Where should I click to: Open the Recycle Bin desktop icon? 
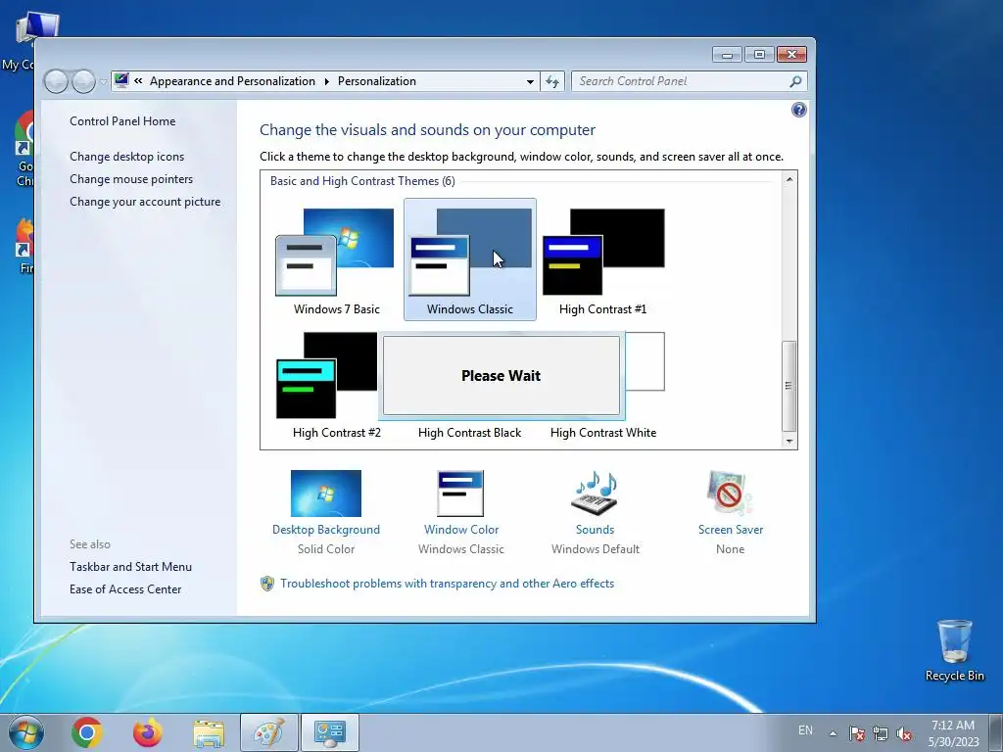coord(954,650)
